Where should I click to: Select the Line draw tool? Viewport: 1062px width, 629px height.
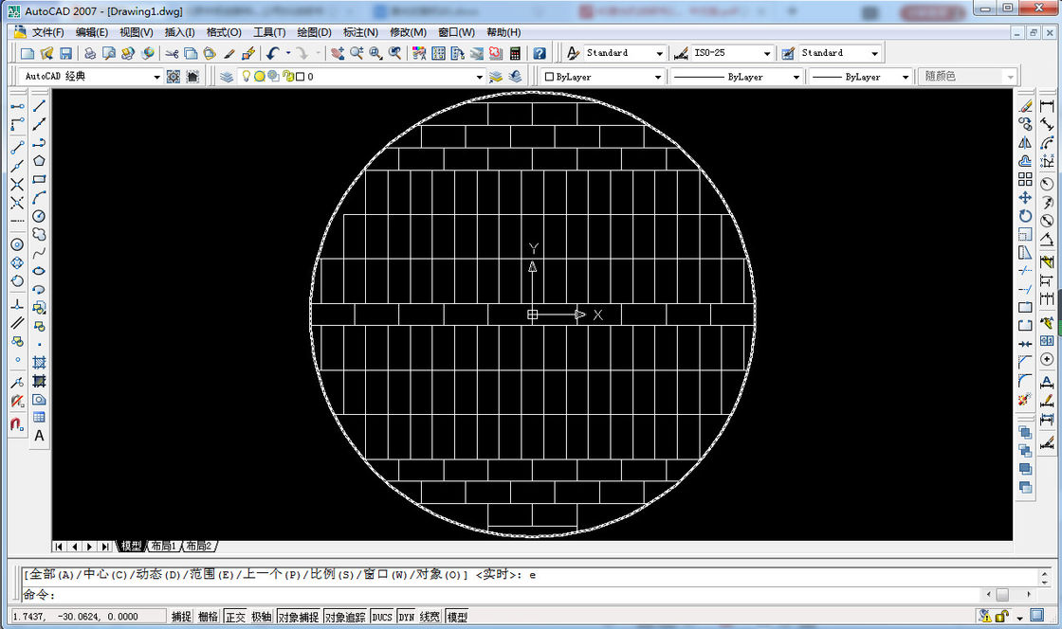pyautogui.click(x=40, y=106)
